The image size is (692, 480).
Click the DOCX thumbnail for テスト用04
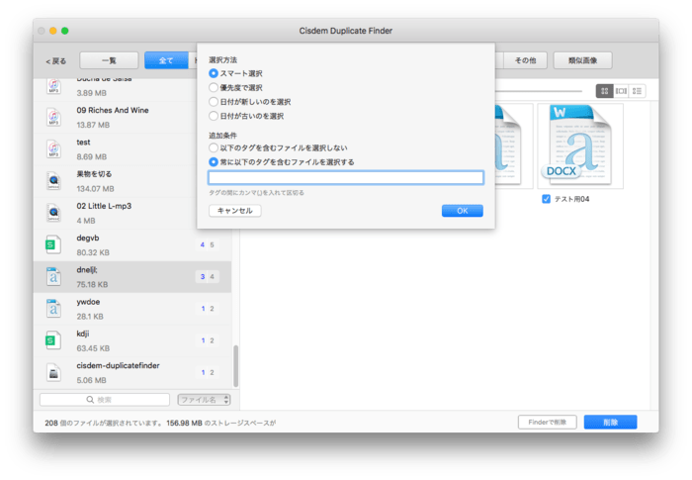click(x=580, y=145)
